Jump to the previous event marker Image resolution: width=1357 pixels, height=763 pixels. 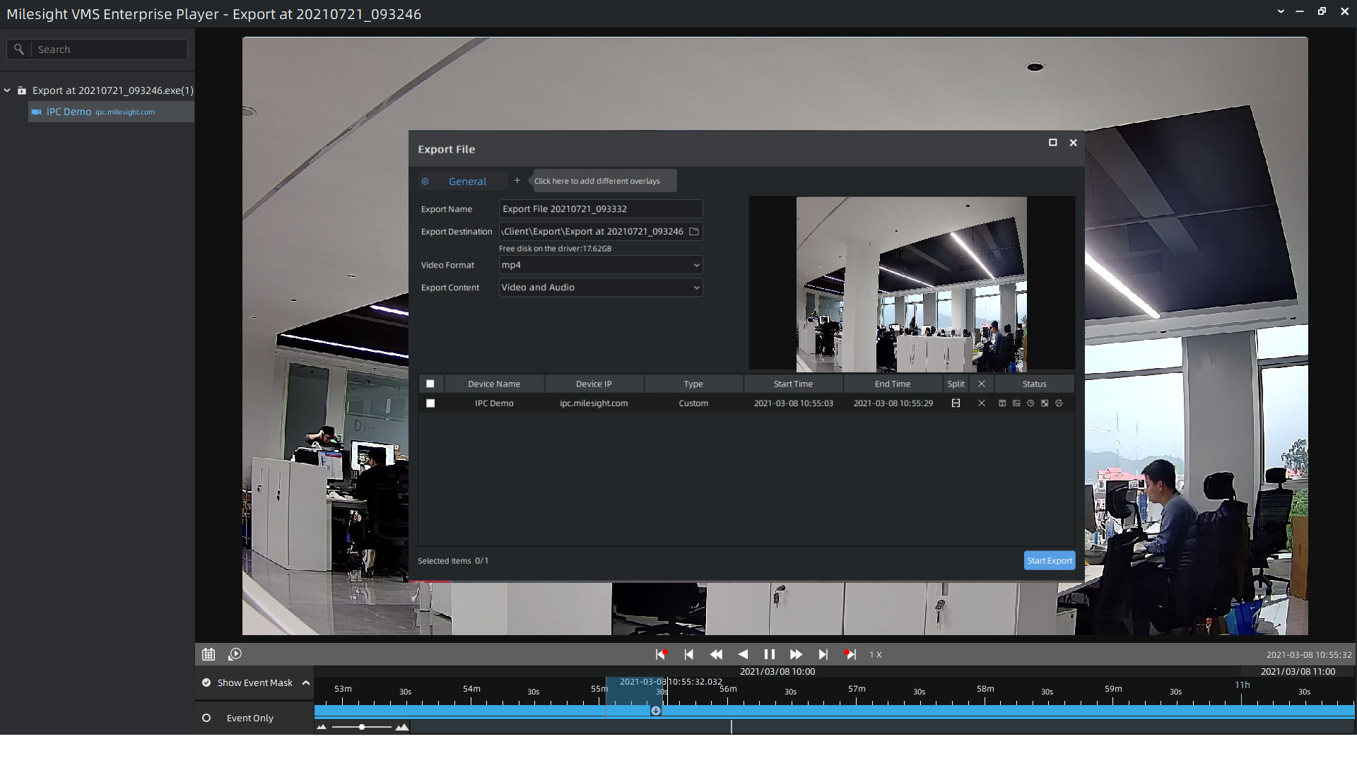(662, 654)
